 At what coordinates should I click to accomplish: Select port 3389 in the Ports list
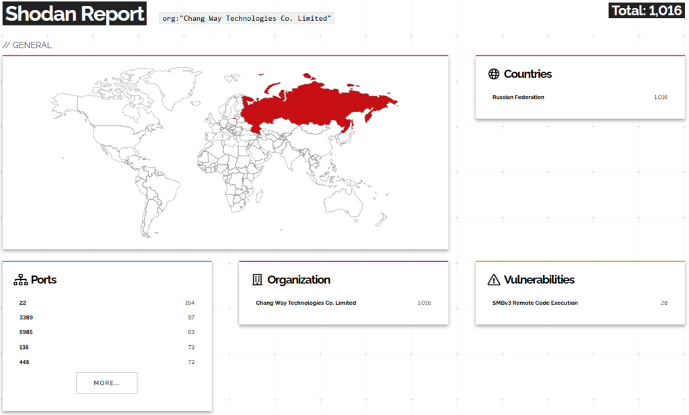(26, 317)
